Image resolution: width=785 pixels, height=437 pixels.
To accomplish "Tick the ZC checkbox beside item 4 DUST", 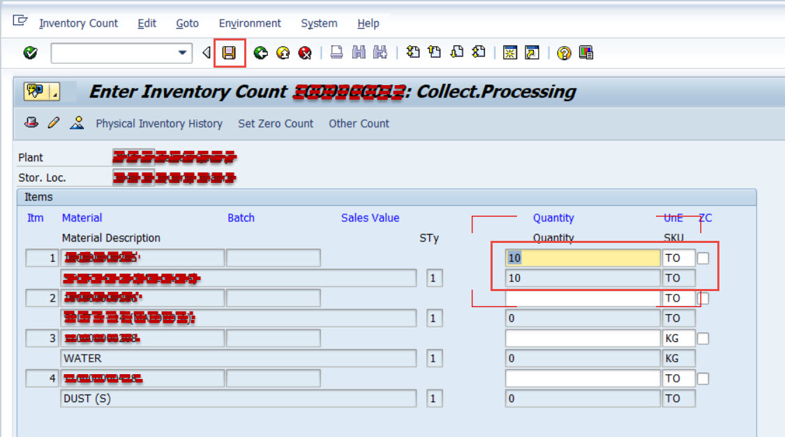I will pos(704,378).
